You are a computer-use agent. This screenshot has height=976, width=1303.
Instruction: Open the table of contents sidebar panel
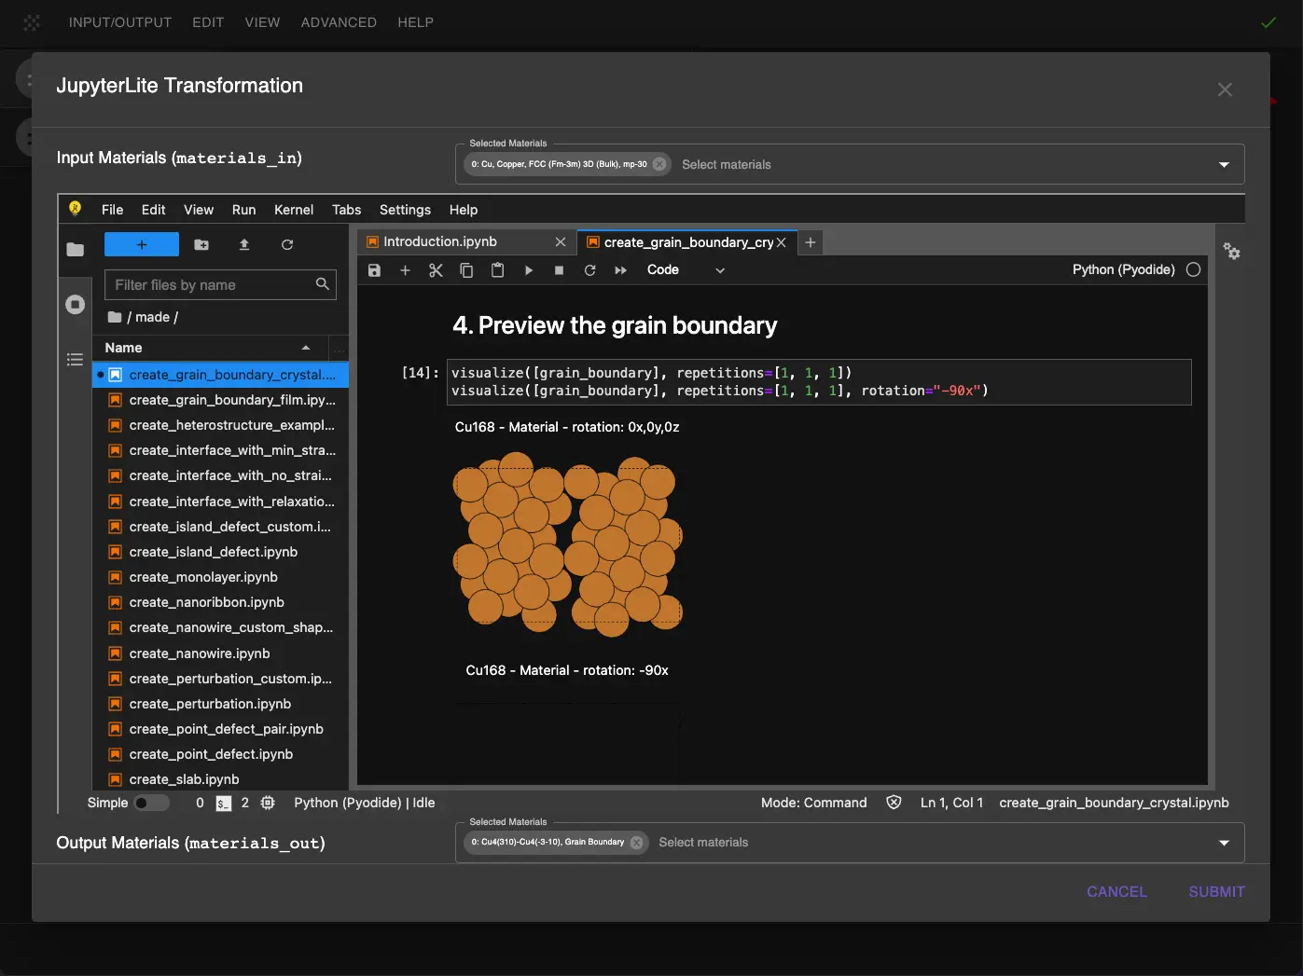[75, 360]
